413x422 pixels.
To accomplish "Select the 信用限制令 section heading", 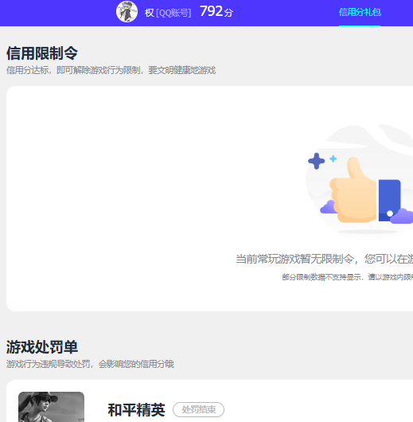I will [42, 53].
